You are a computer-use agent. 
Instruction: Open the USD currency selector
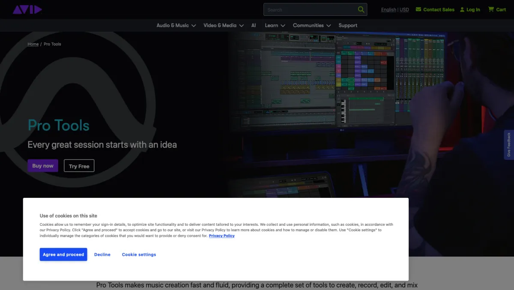coord(404,9)
